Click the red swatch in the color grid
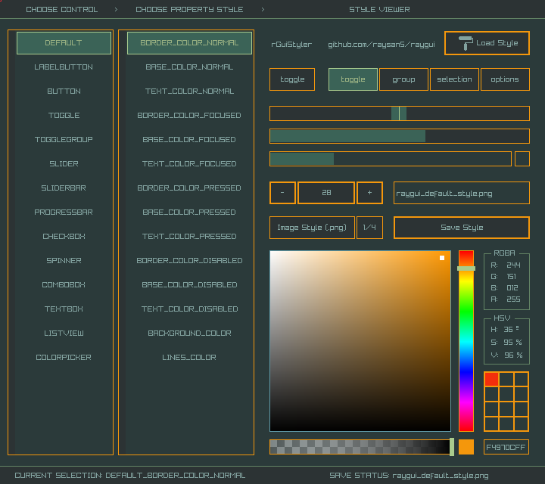The height and width of the screenshot is (484, 545). [491, 380]
